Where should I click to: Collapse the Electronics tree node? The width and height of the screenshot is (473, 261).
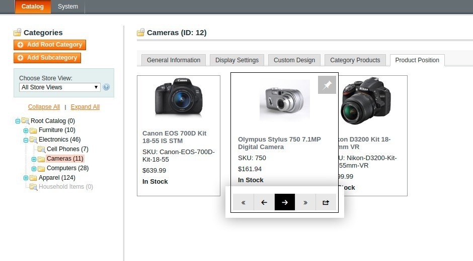coord(26,140)
